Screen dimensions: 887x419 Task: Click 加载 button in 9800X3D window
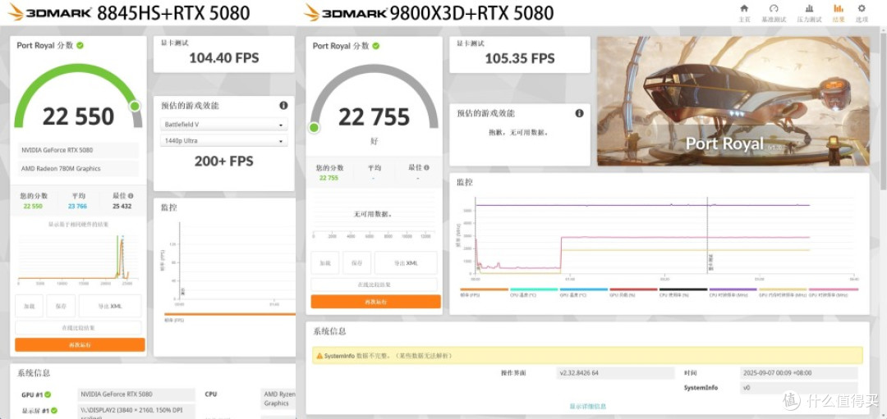click(324, 263)
